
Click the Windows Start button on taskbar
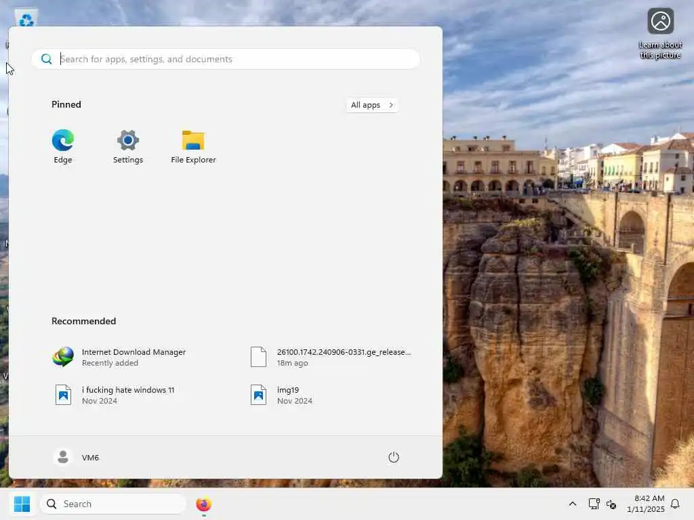click(x=22, y=504)
